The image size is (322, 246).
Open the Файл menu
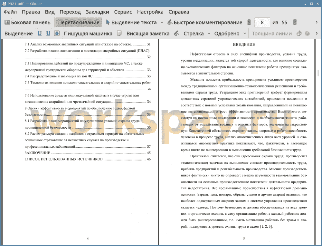(10, 12)
